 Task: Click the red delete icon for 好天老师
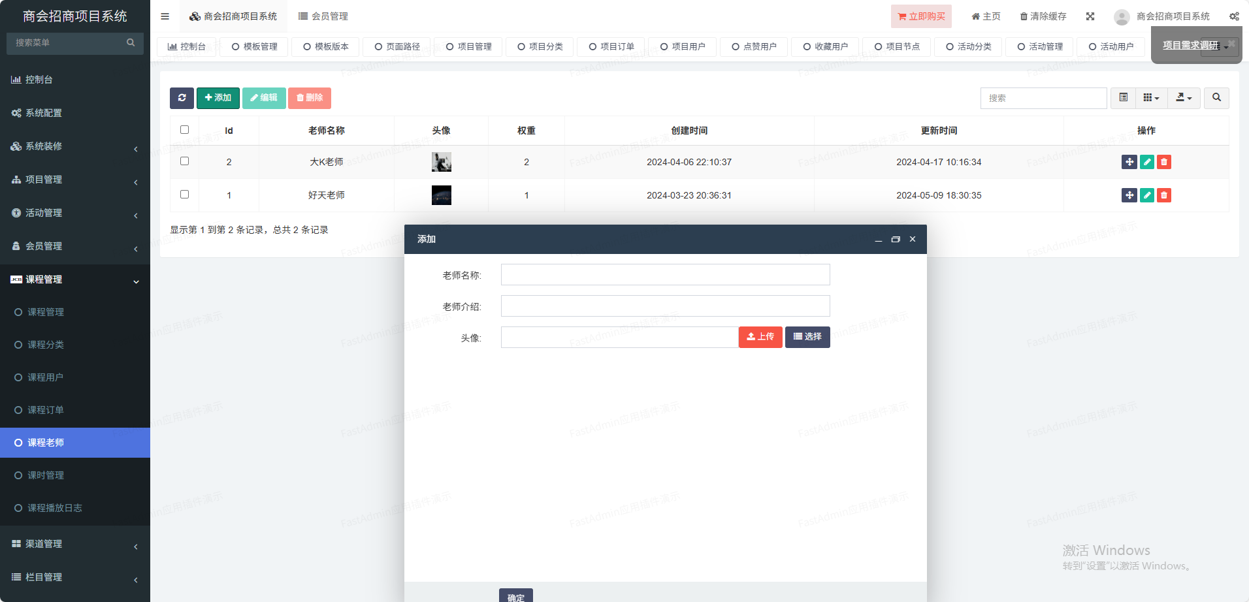[x=1163, y=195]
